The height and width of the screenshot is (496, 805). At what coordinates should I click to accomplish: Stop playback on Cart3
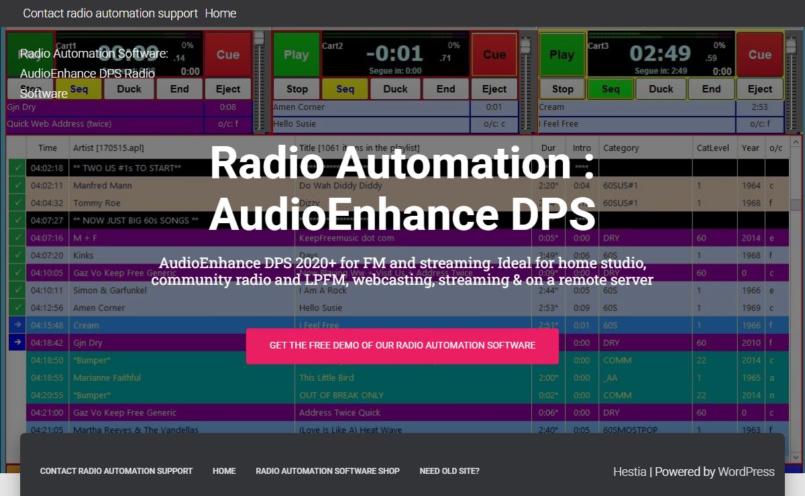[x=563, y=88]
